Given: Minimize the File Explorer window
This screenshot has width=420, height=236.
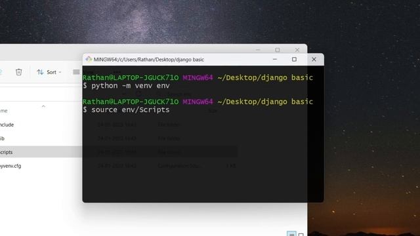Looking at the screenshot, I should click(258, 50).
